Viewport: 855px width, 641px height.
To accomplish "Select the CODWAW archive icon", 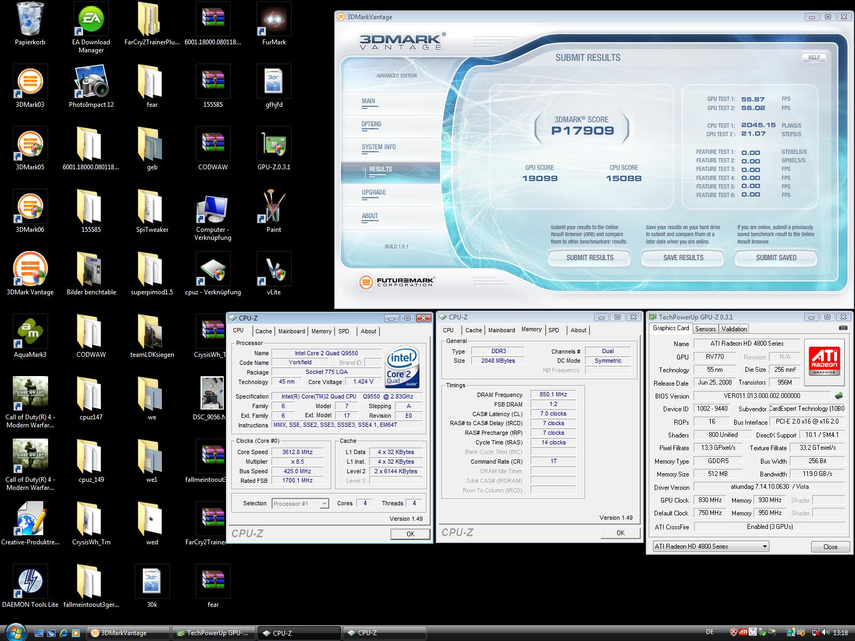I will click(213, 149).
